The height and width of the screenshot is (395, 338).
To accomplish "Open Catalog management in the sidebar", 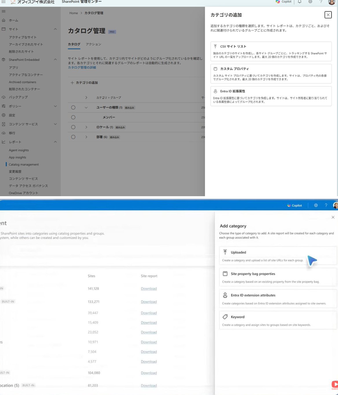I will 24,164.
